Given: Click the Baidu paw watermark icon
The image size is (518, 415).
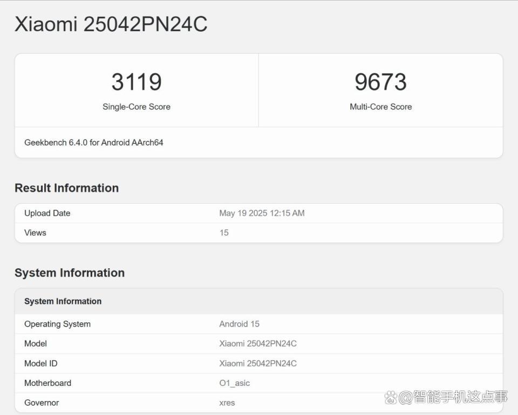Looking at the screenshot, I should (x=391, y=397).
